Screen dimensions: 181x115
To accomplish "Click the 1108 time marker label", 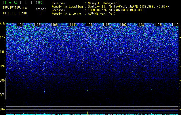I will coord(141,25).
